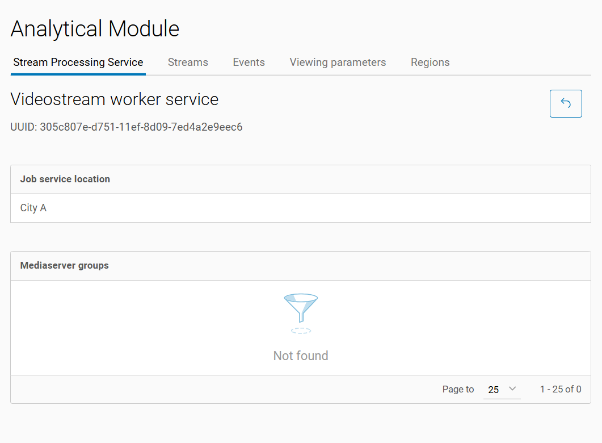Select the Stream Processing Service tab
Image resolution: width=602 pixels, height=443 pixels.
pyautogui.click(x=78, y=62)
